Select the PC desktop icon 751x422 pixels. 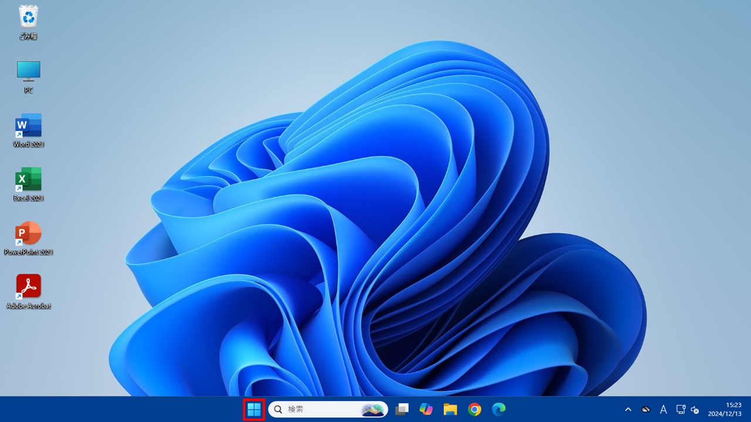coord(28,76)
